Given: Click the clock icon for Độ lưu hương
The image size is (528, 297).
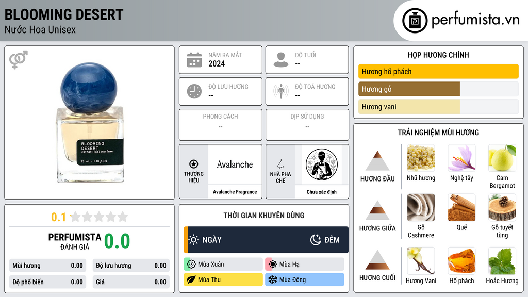Looking at the screenshot, I should pos(194,91).
